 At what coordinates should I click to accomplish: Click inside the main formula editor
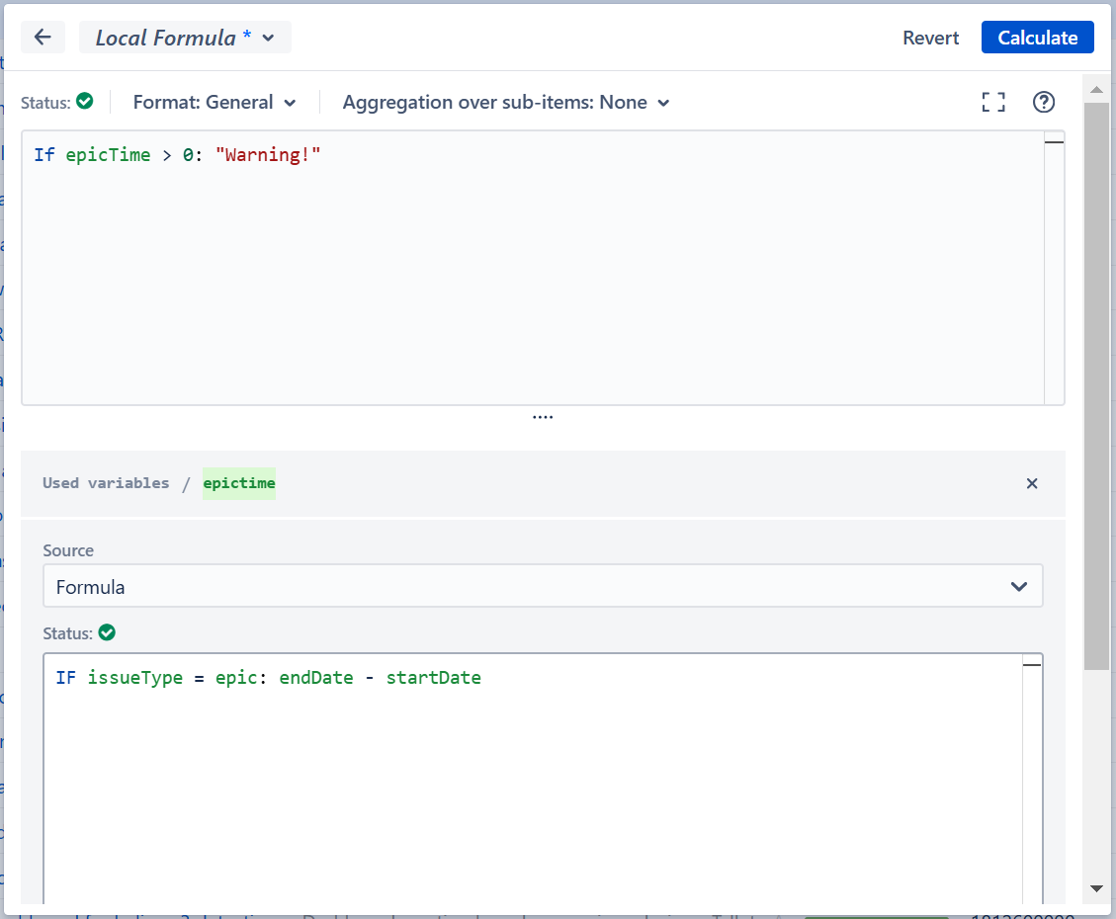532,277
